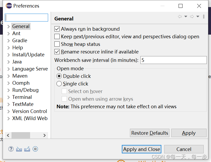
Task: Select Run/Debug in the preferences tree
Action: coord(25,90)
